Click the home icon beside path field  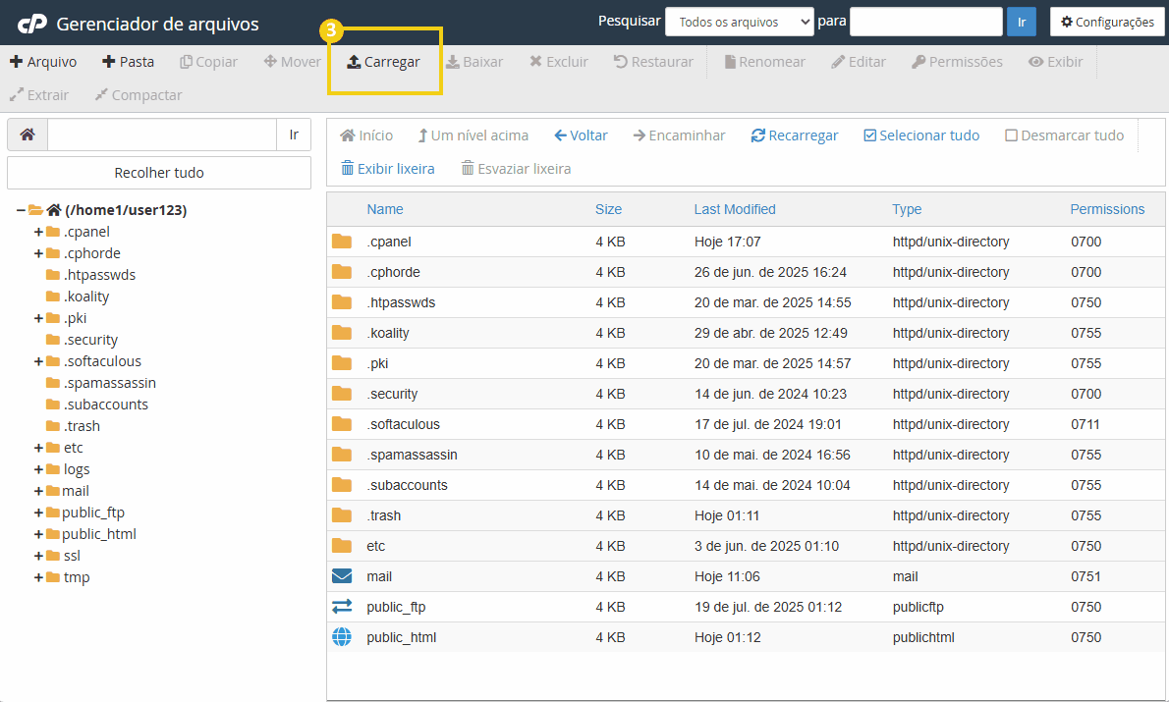pos(28,135)
